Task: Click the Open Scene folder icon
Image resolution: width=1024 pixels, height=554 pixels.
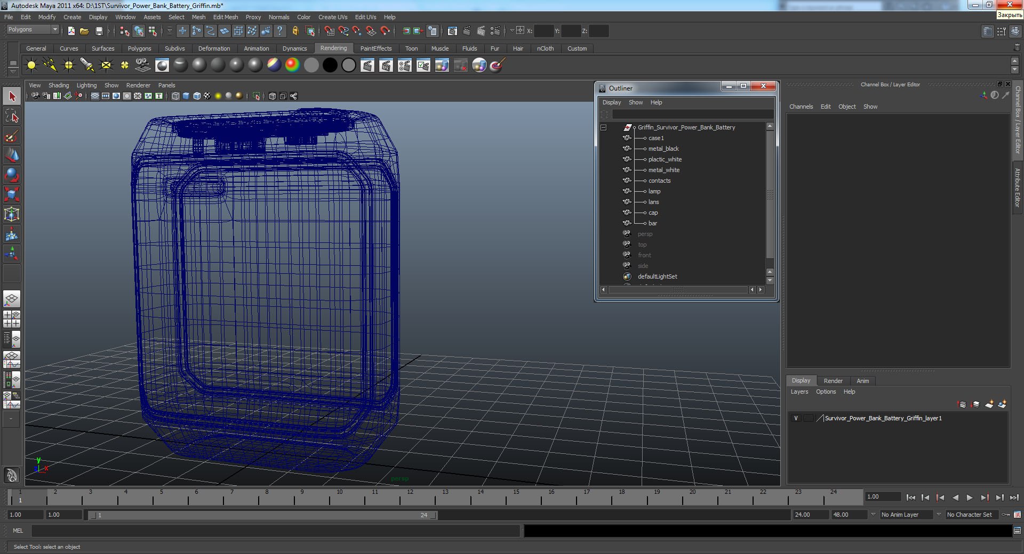Action: (84, 31)
